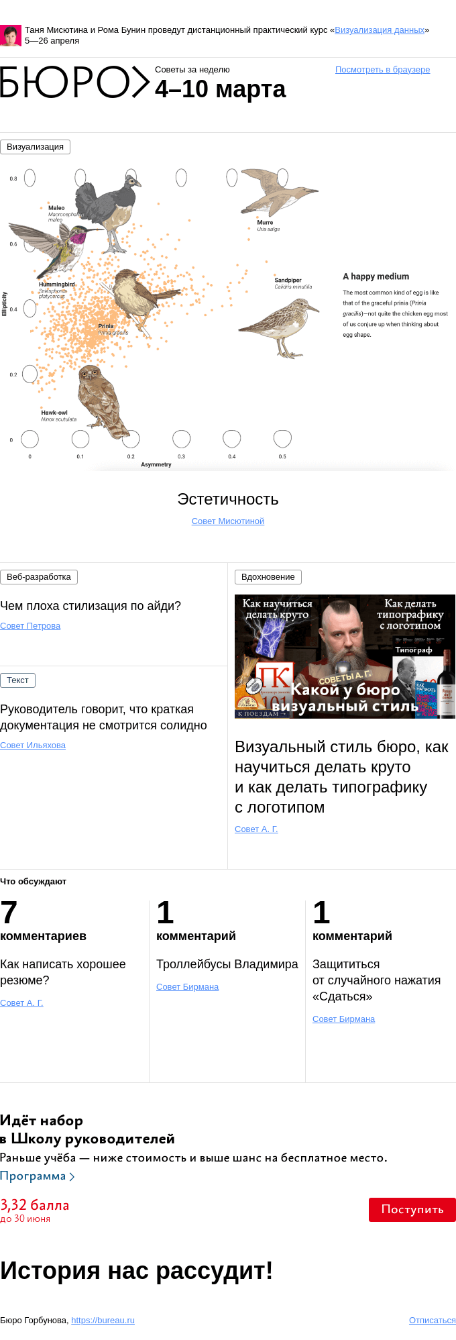Screen dimensions: 456x1340
Task: Open the 7 комментариев count
Action: [x=43, y=921]
